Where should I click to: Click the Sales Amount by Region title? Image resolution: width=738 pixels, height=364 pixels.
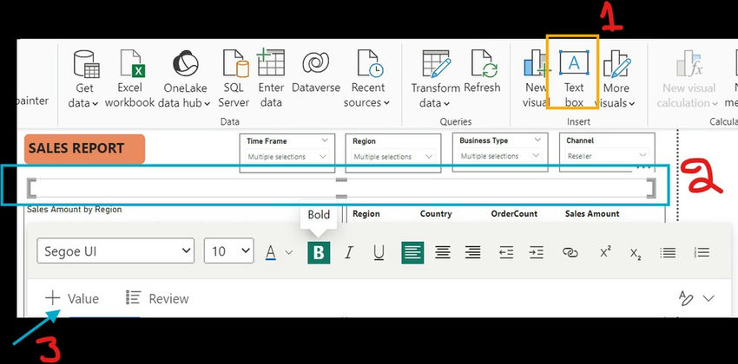[x=75, y=210]
